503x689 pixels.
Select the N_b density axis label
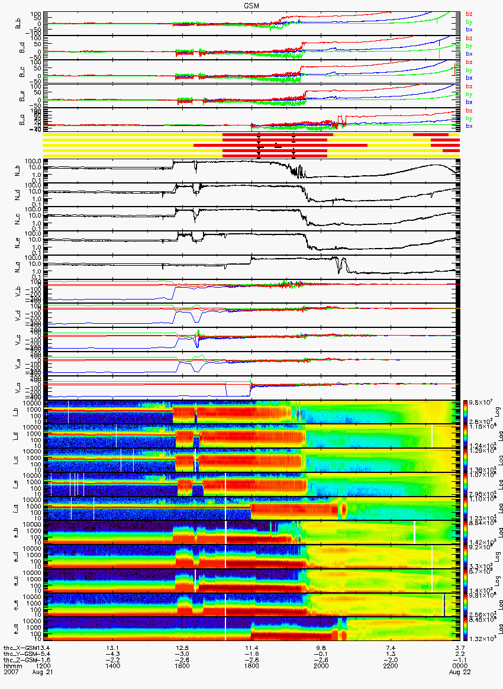[x=18, y=170]
